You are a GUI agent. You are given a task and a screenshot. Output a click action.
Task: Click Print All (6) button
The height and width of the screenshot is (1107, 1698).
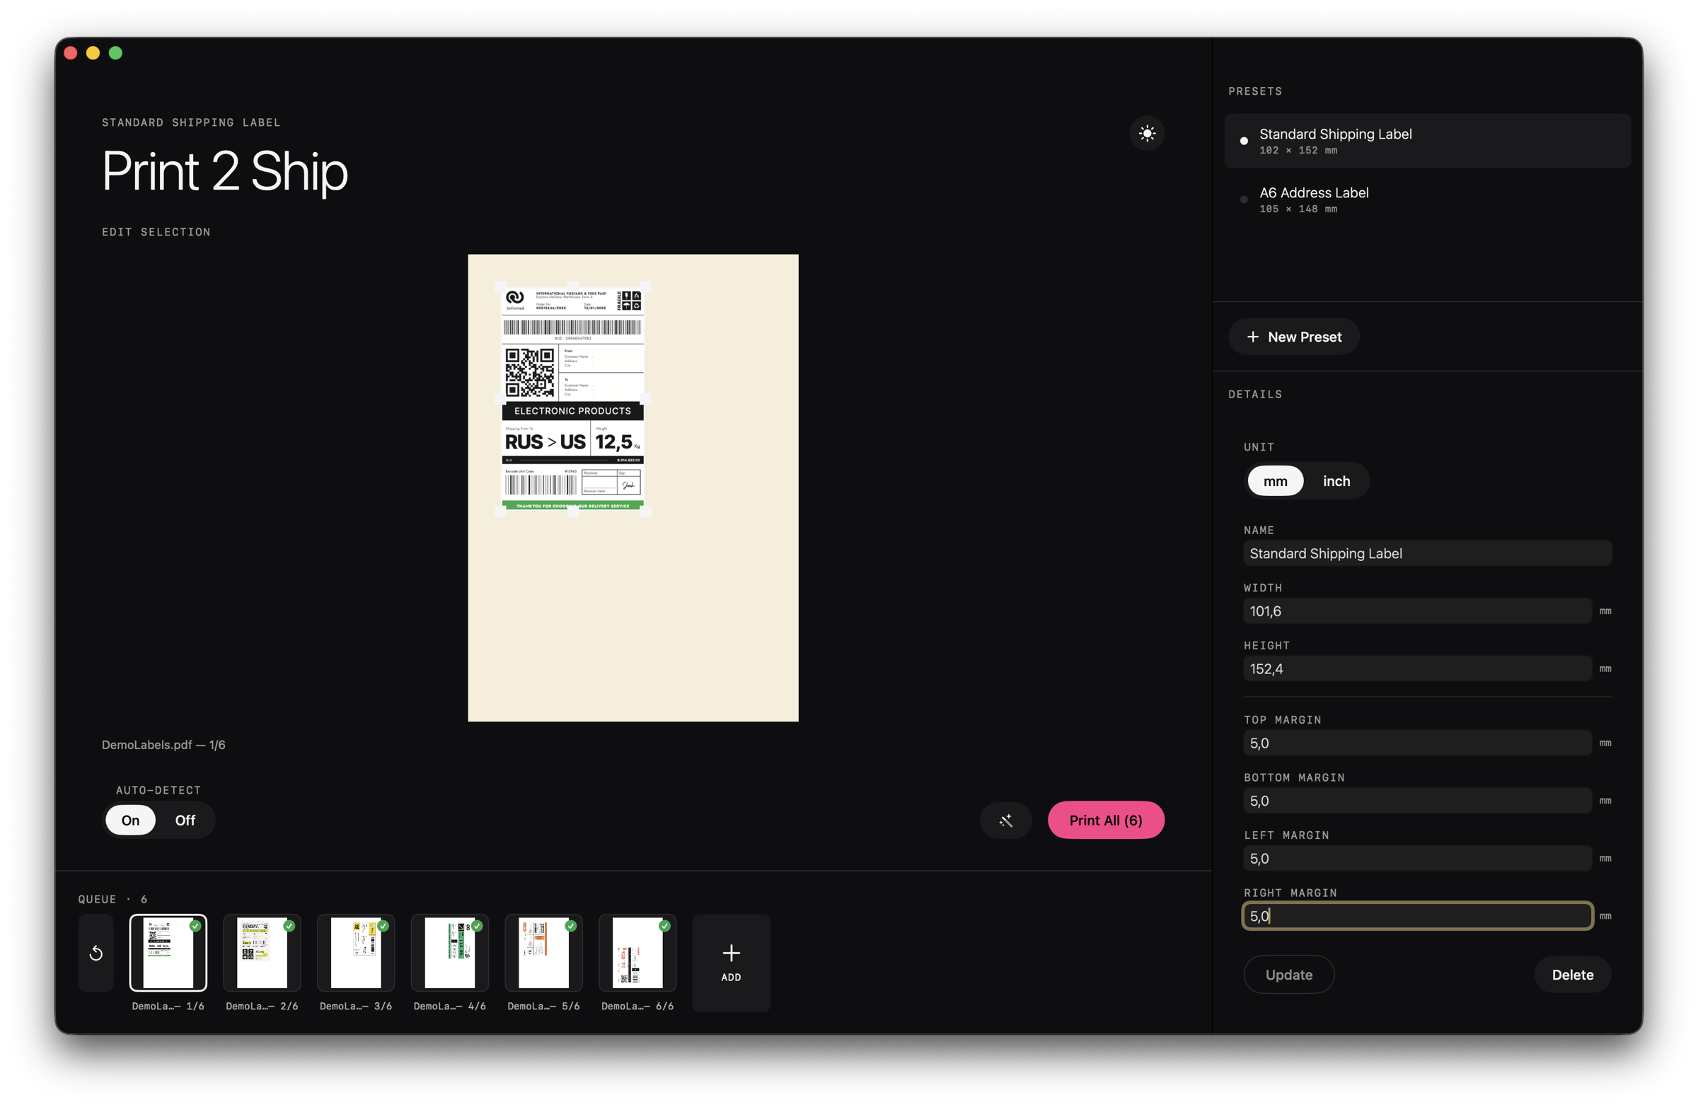[x=1105, y=821]
